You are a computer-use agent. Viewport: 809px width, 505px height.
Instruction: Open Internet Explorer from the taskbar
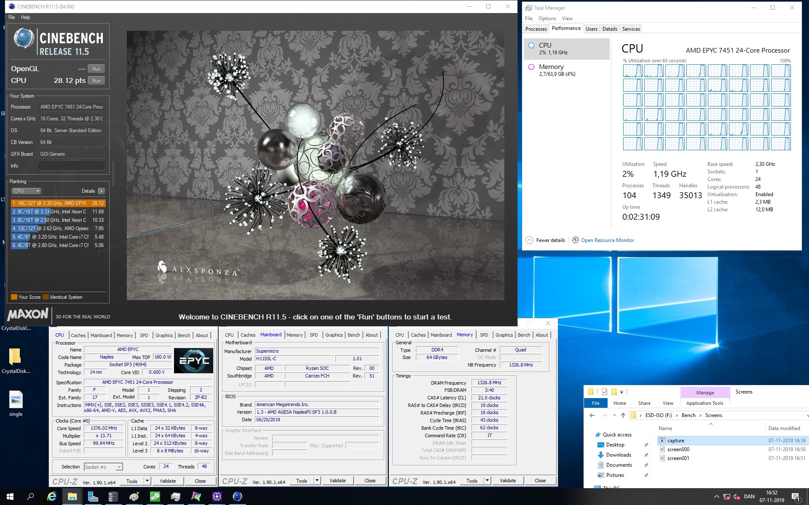(x=52, y=497)
